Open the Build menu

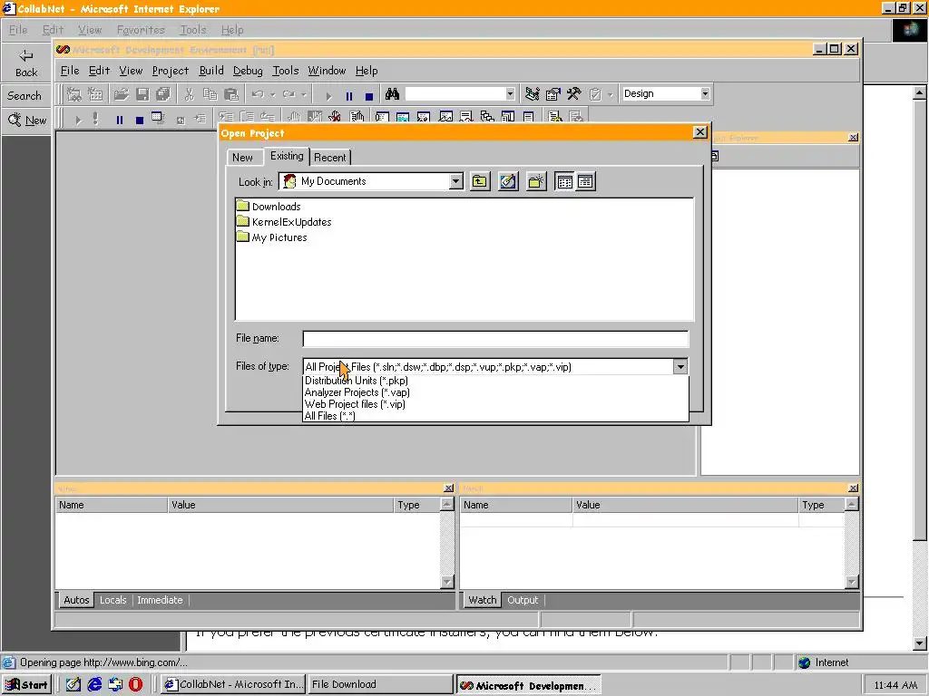point(211,71)
